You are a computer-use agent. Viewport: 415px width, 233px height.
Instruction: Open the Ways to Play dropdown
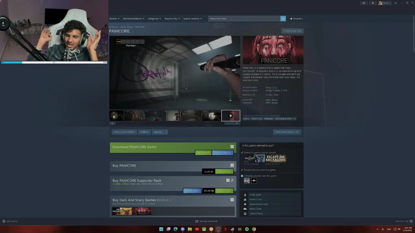tap(172, 18)
